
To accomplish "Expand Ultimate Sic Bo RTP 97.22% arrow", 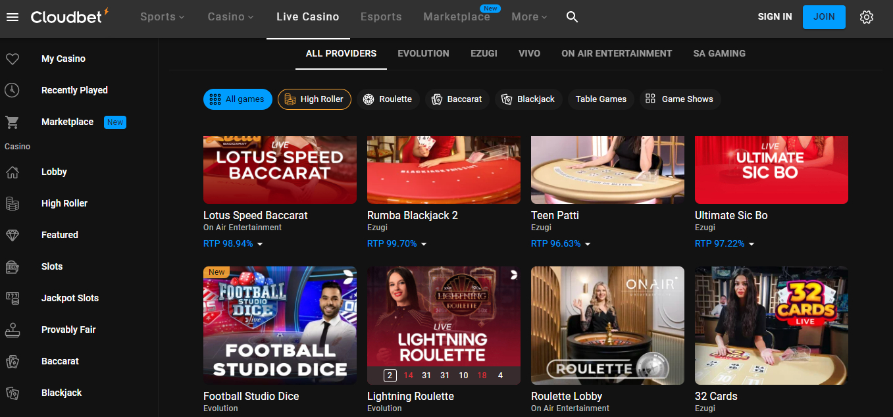I will (752, 244).
